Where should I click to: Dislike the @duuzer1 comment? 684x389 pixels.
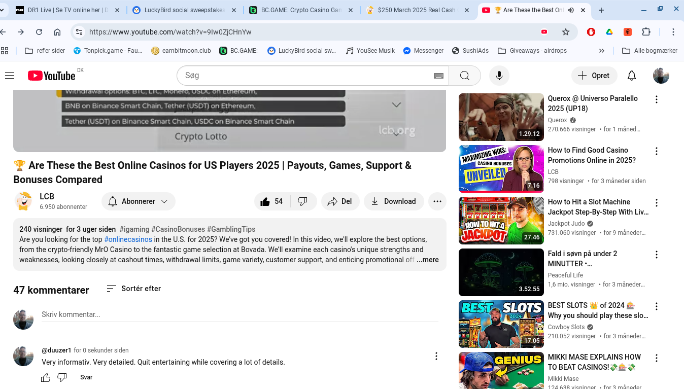pos(62,377)
